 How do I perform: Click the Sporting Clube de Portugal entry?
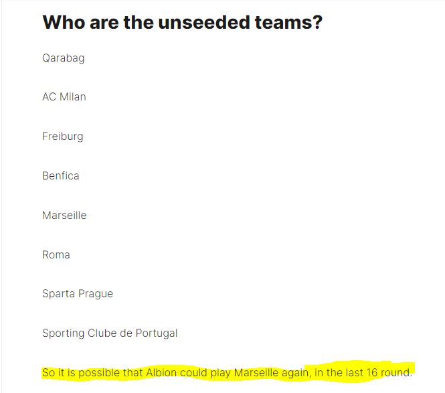pos(110,333)
